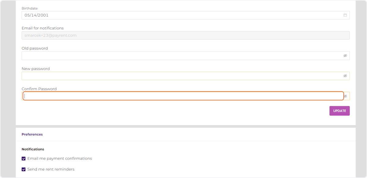Focus the Old password field
Viewport: 367px width, 178px height.
coord(153,55)
